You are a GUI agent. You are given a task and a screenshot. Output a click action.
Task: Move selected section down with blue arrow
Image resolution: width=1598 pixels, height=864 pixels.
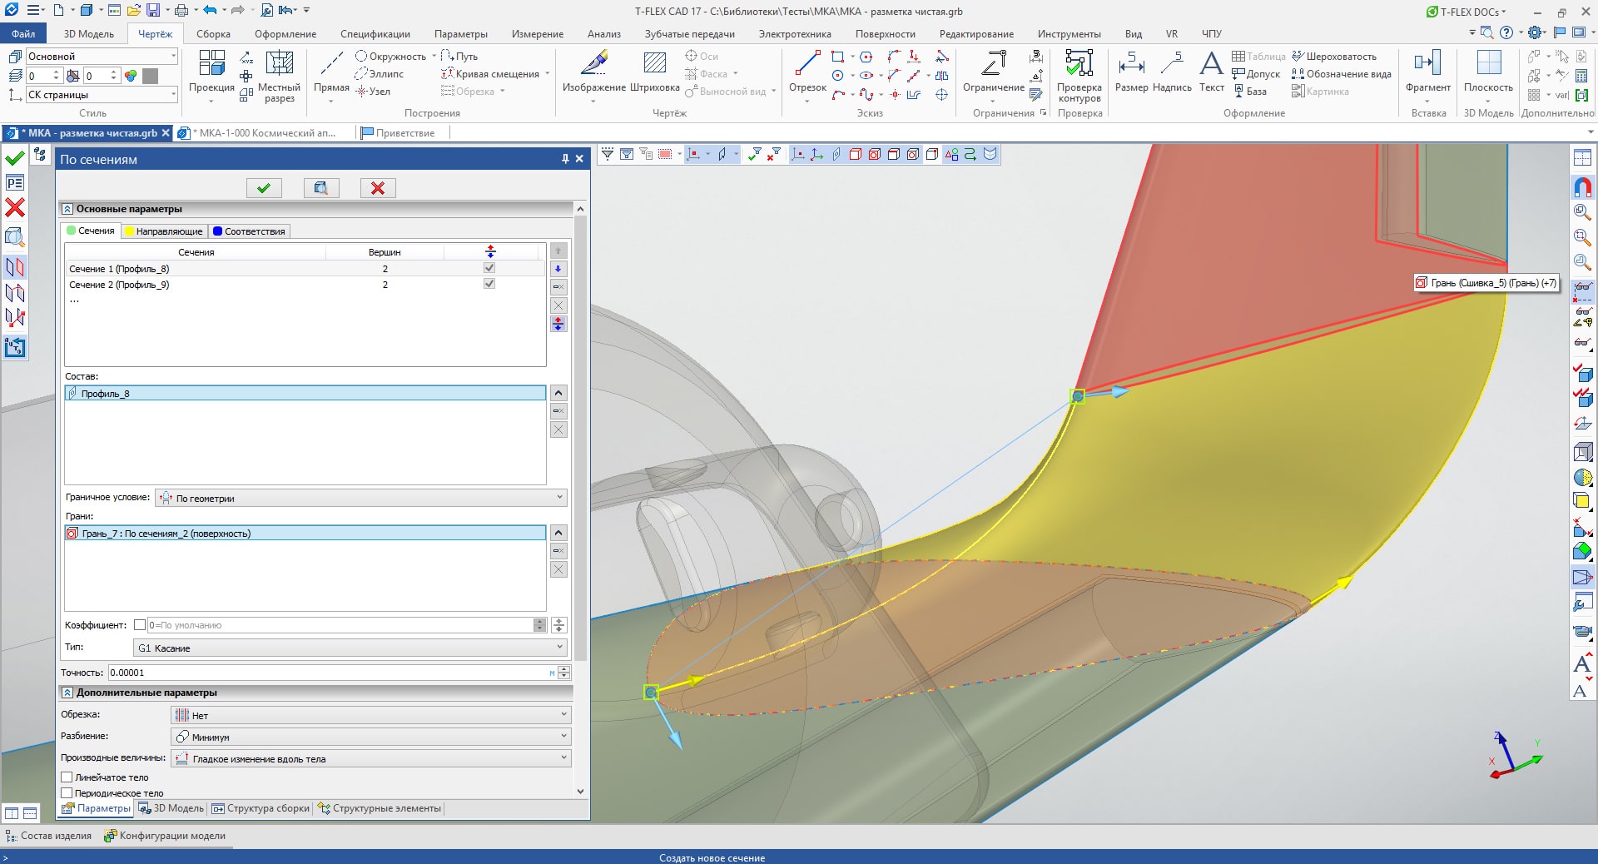click(x=558, y=269)
